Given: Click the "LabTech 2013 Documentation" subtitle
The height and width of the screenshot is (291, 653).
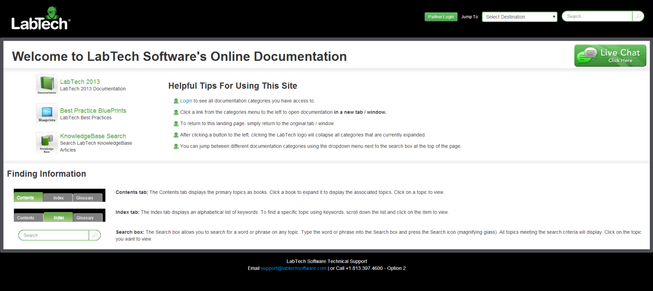Looking at the screenshot, I should pos(93,89).
